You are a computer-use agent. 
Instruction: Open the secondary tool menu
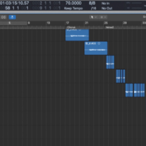(103, 17)
